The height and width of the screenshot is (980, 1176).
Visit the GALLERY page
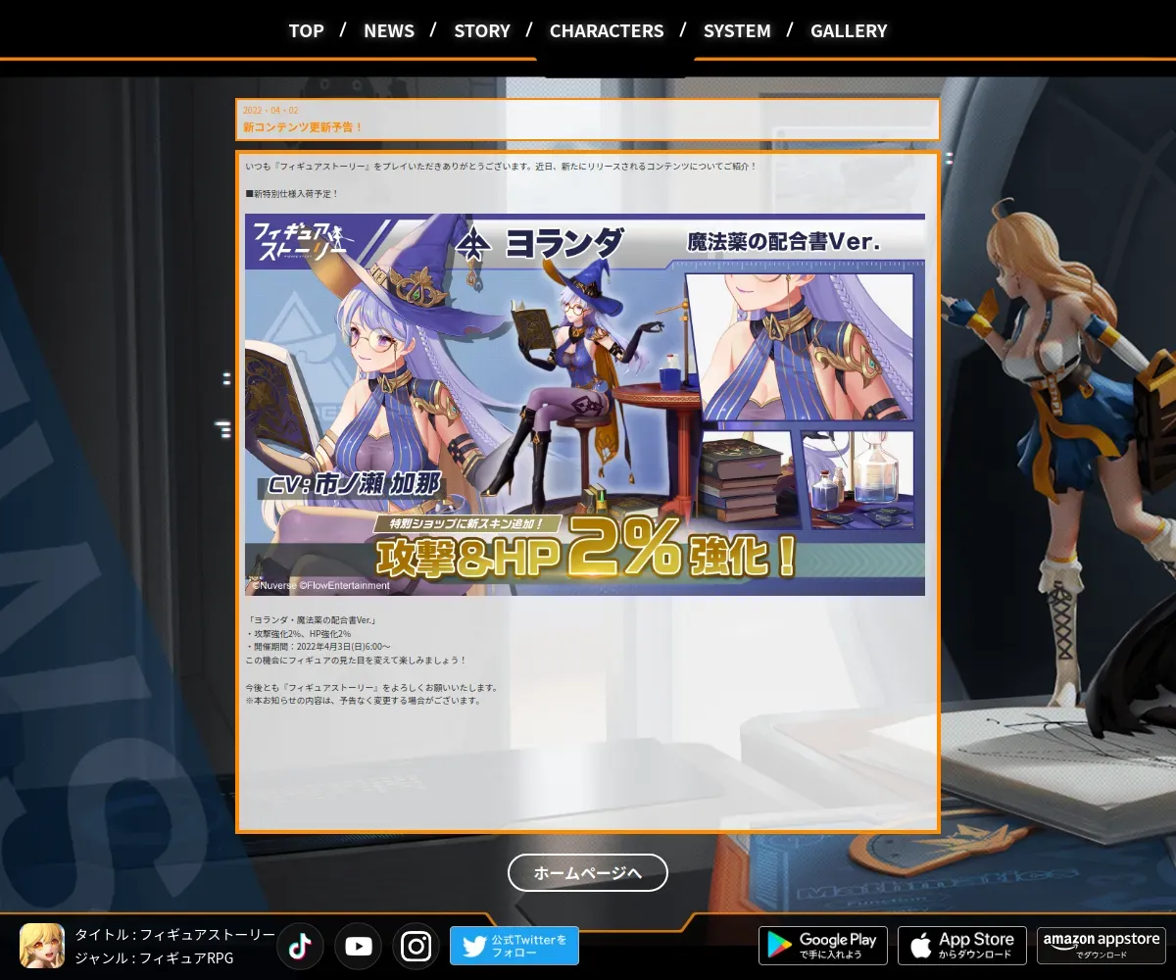click(x=849, y=30)
